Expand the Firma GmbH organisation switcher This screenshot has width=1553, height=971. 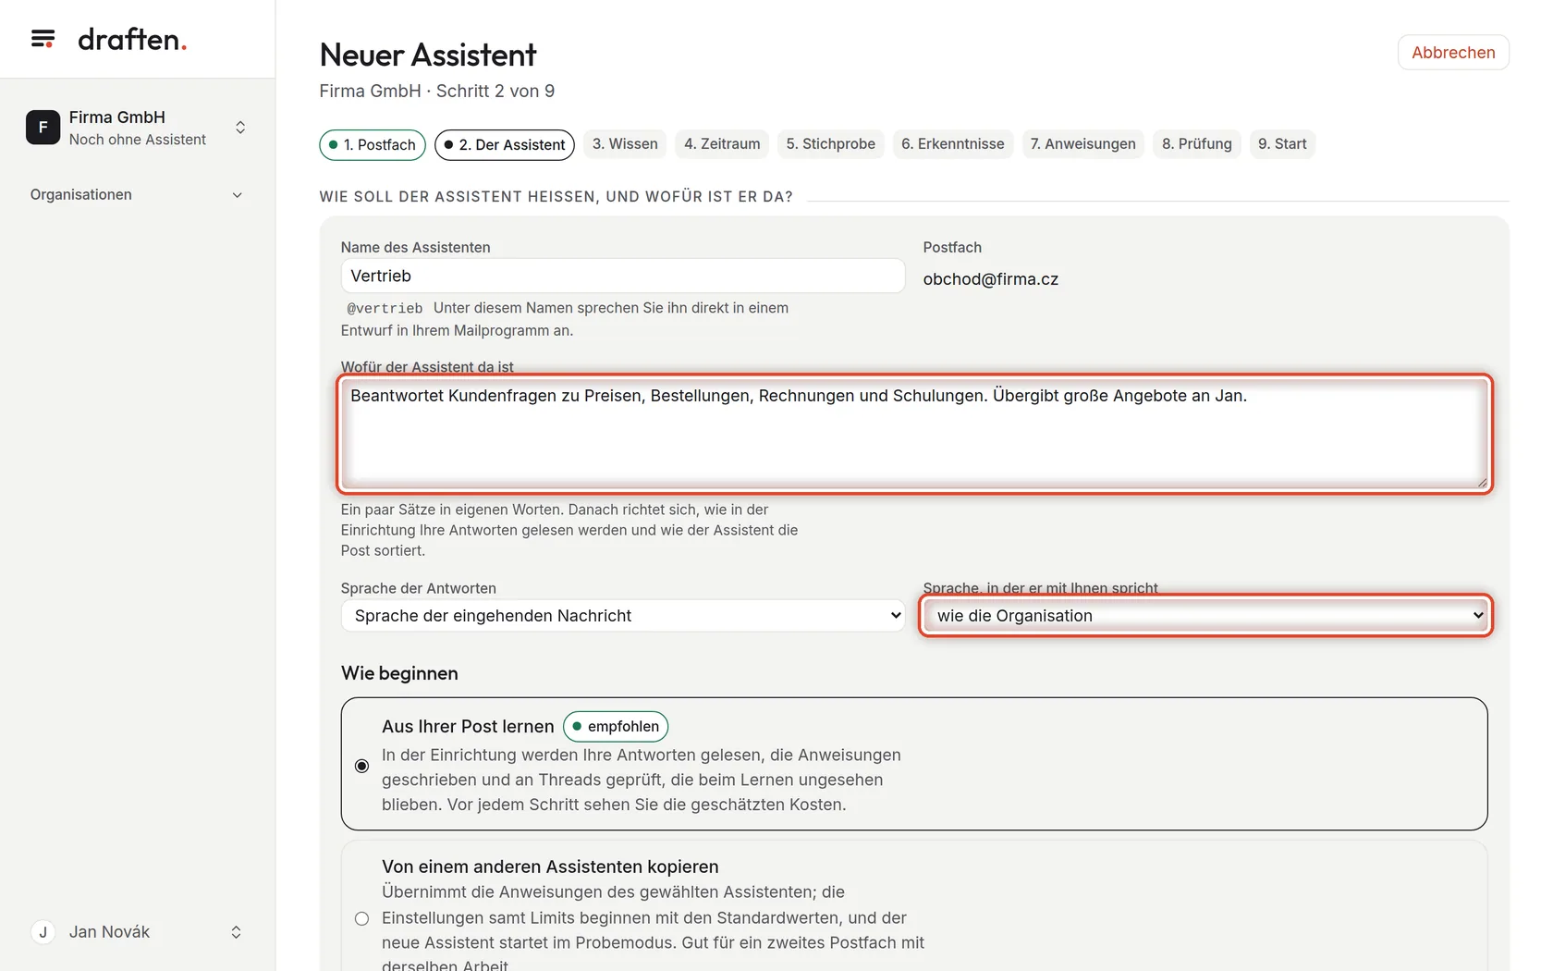pyautogui.click(x=240, y=128)
